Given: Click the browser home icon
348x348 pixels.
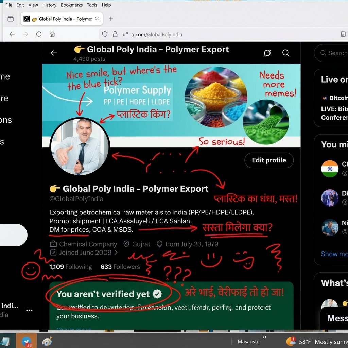Looking at the screenshot, I should [x=51, y=34].
